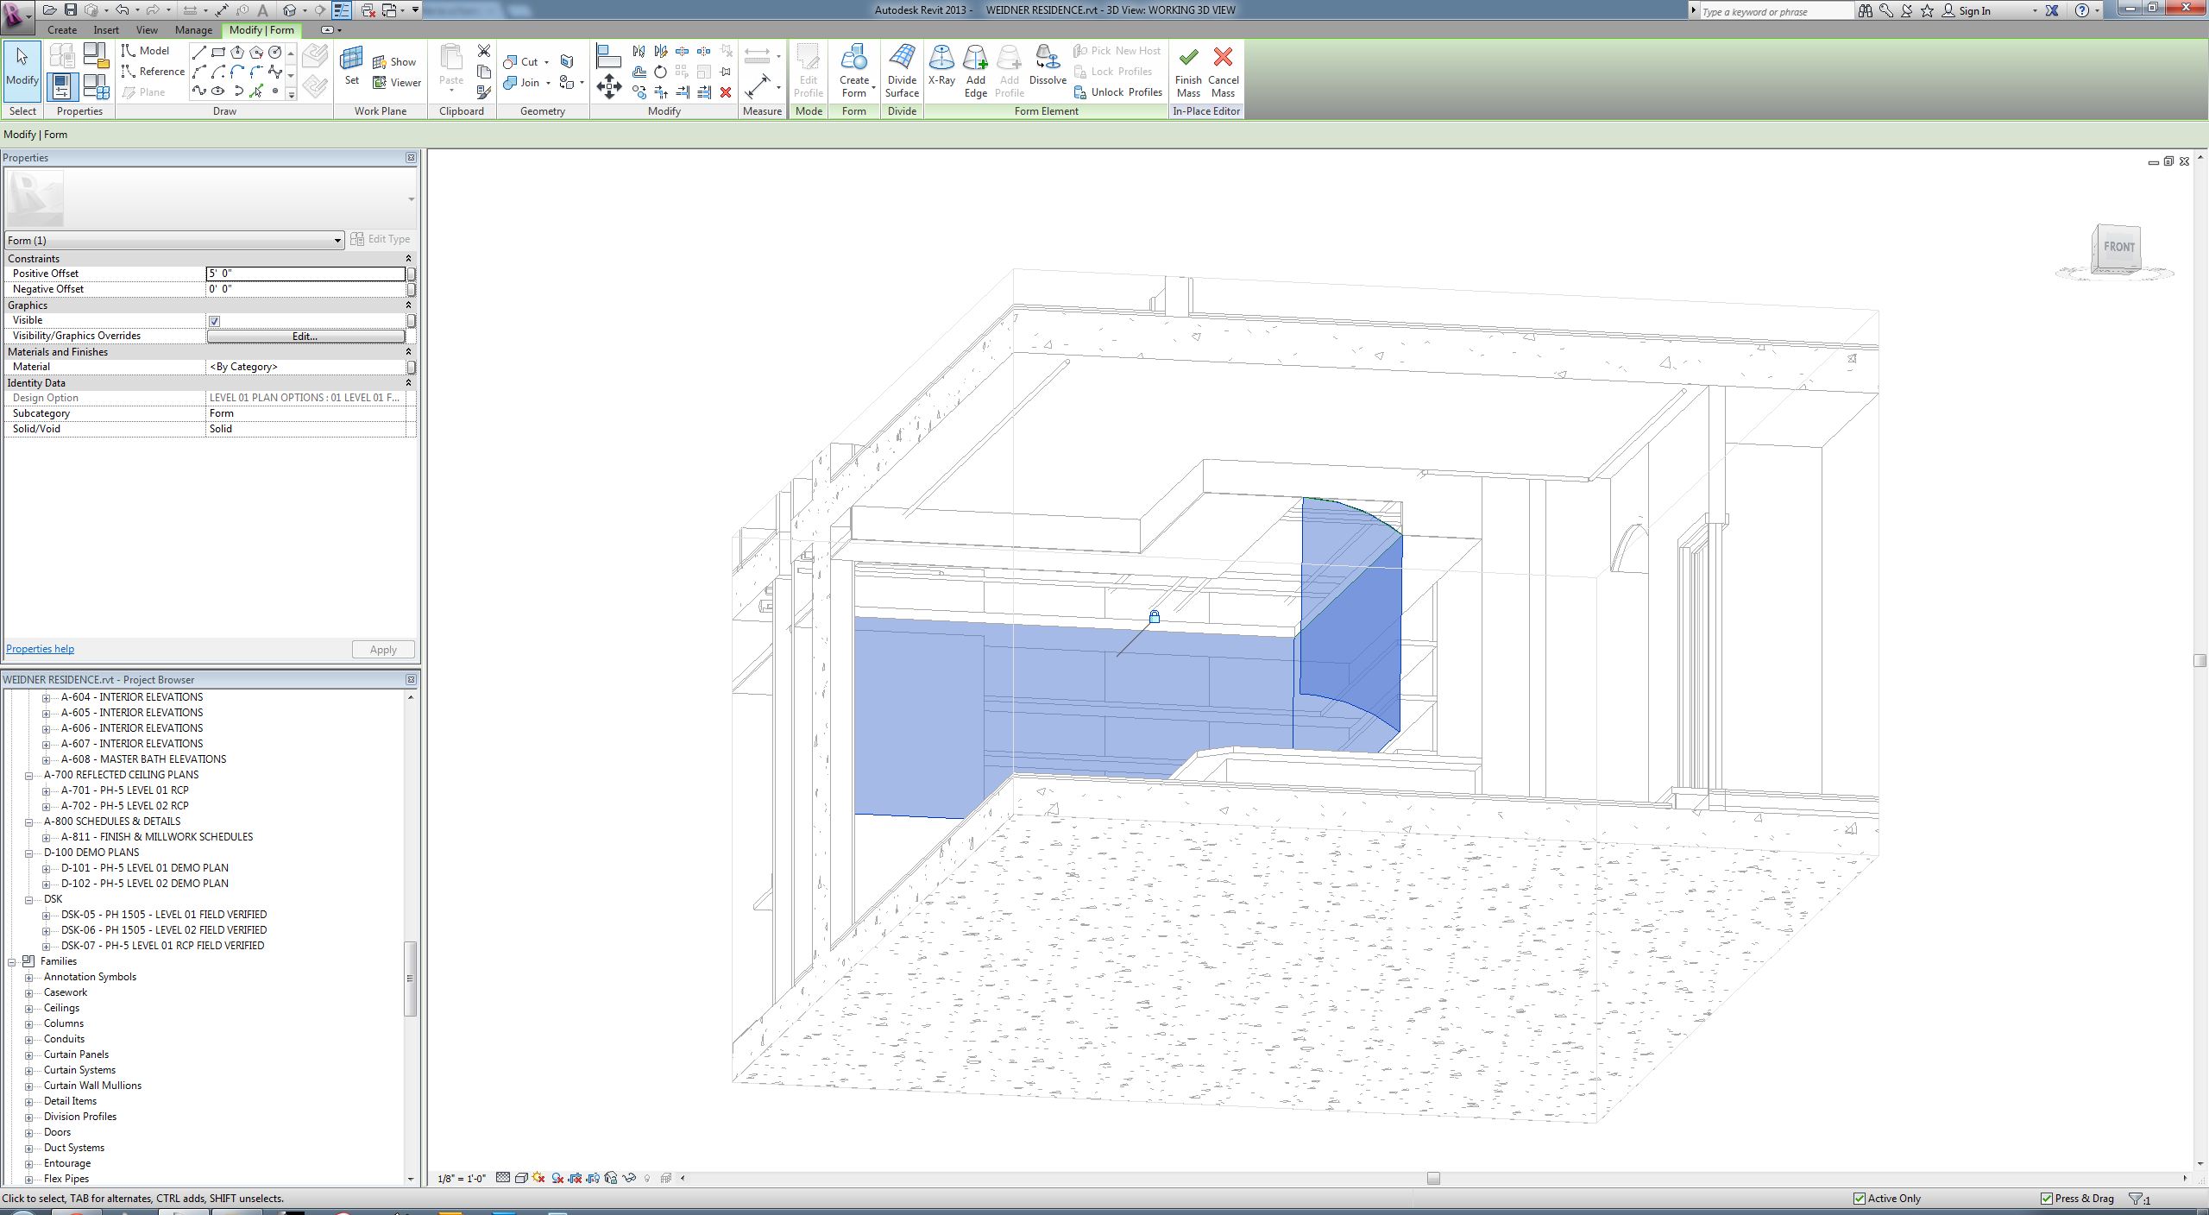Click the Properties help link
2209x1215 pixels.
click(40, 649)
